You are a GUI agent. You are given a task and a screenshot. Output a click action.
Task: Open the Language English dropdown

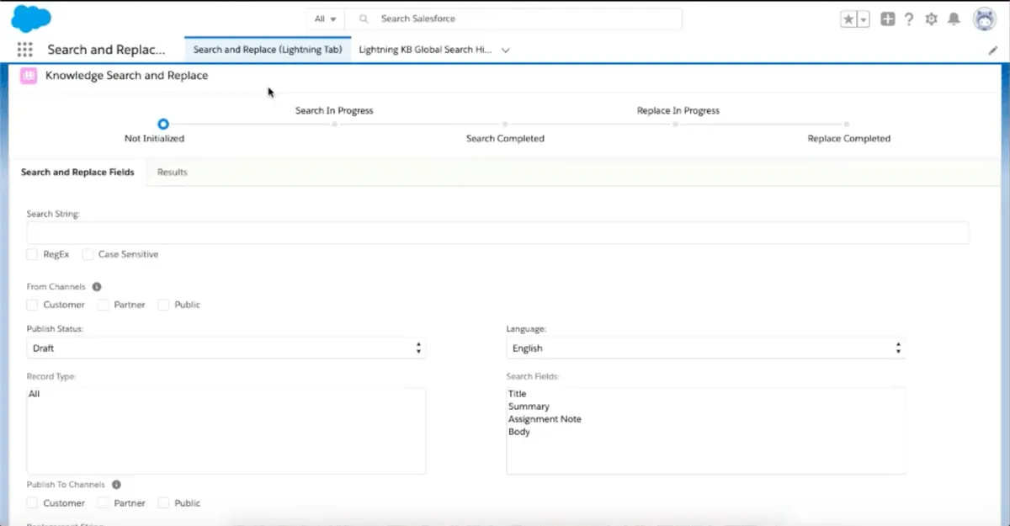click(705, 348)
